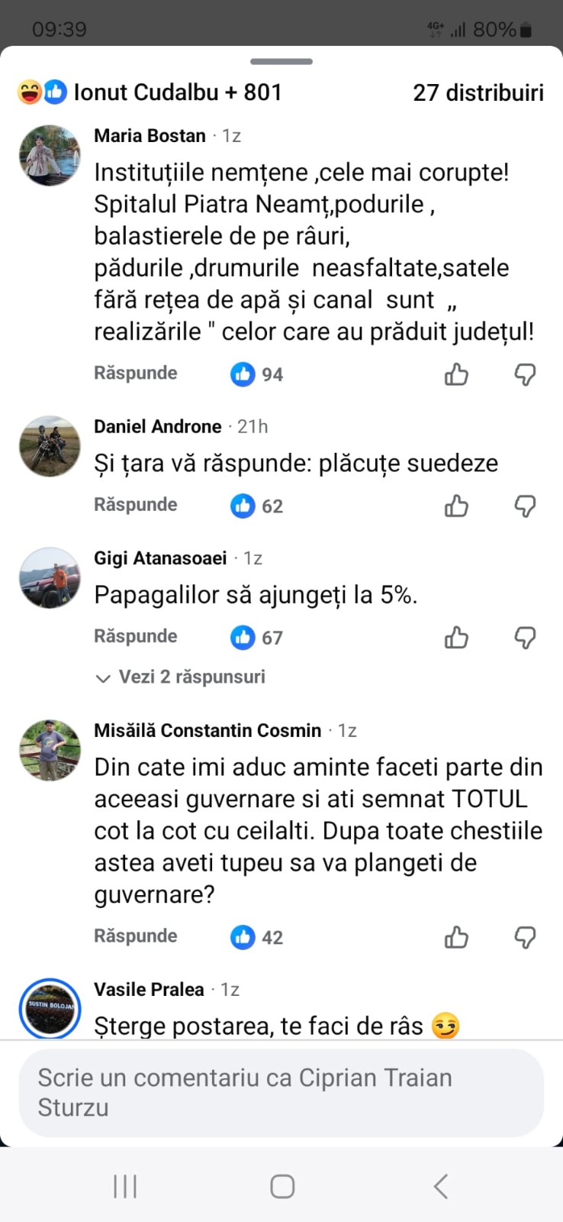Show 94 reactions on Maria's comment
The image size is (563, 1222).
coord(257,374)
